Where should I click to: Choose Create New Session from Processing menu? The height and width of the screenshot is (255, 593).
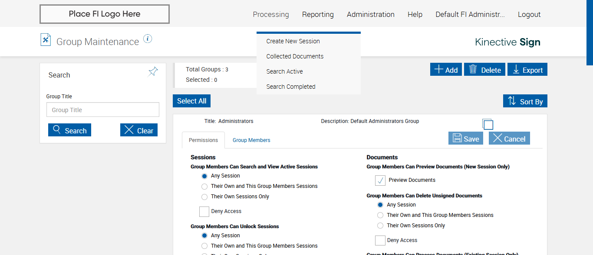click(293, 41)
